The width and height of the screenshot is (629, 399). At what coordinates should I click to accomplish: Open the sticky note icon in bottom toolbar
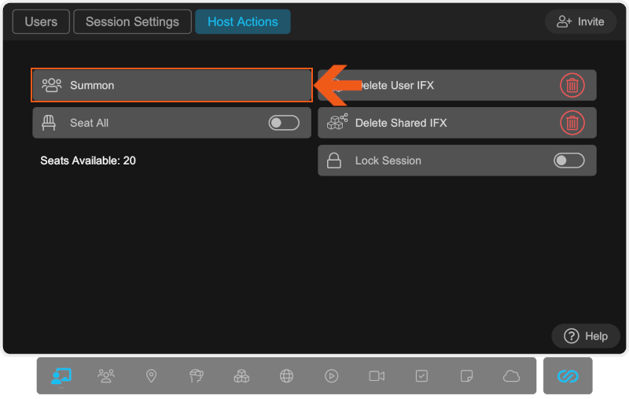point(467,376)
